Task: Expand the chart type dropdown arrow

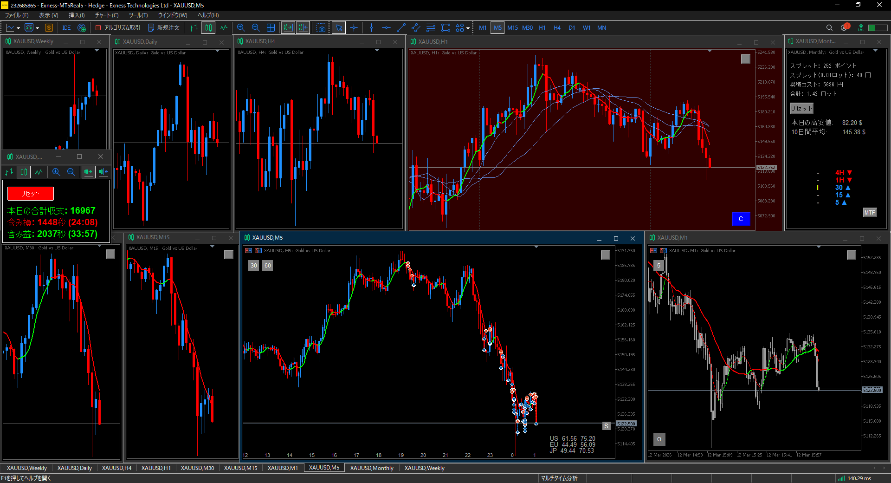Action: (x=18, y=28)
